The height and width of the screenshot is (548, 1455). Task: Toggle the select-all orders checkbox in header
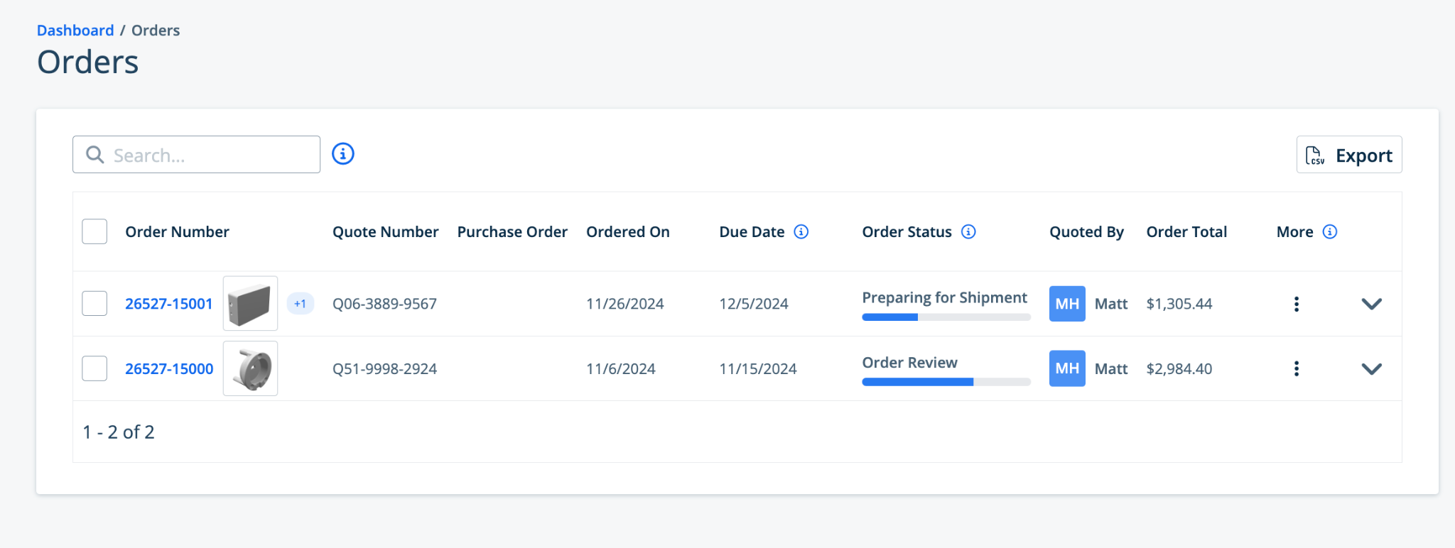(94, 232)
